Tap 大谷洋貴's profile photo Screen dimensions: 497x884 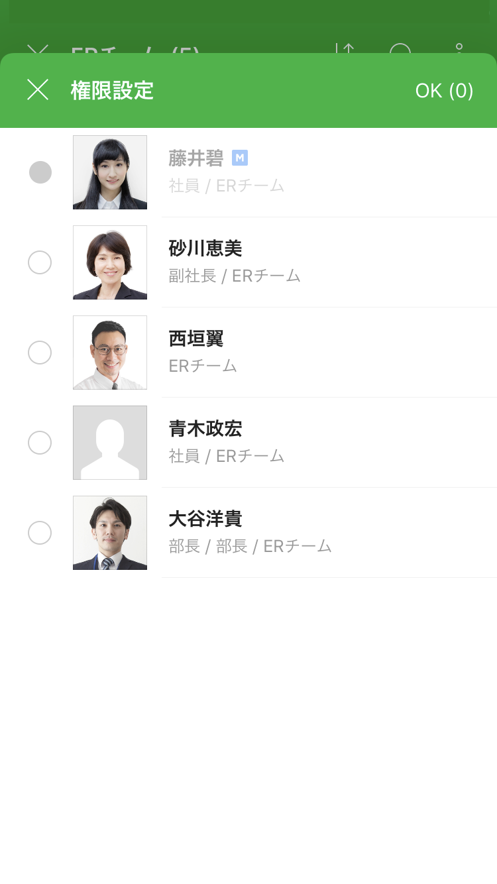point(110,533)
